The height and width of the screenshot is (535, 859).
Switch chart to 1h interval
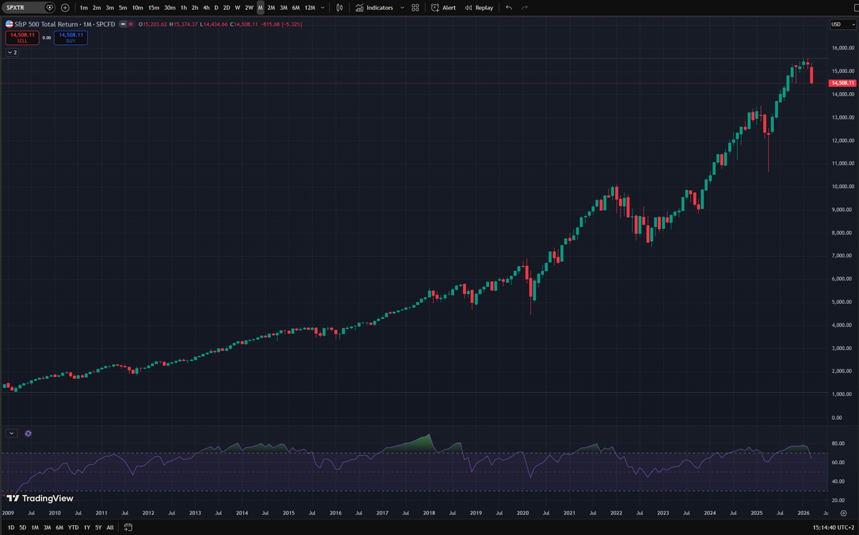(x=184, y=7)
